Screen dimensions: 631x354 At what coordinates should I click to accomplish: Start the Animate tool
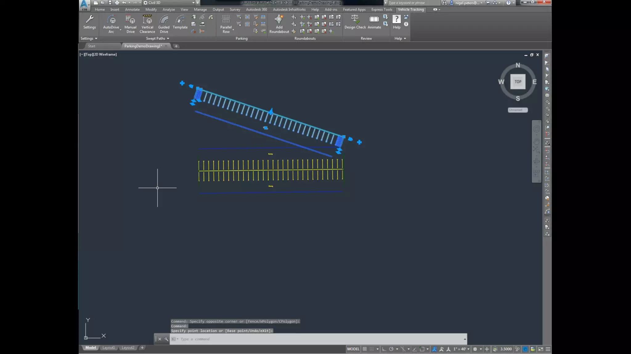(374, 22)
